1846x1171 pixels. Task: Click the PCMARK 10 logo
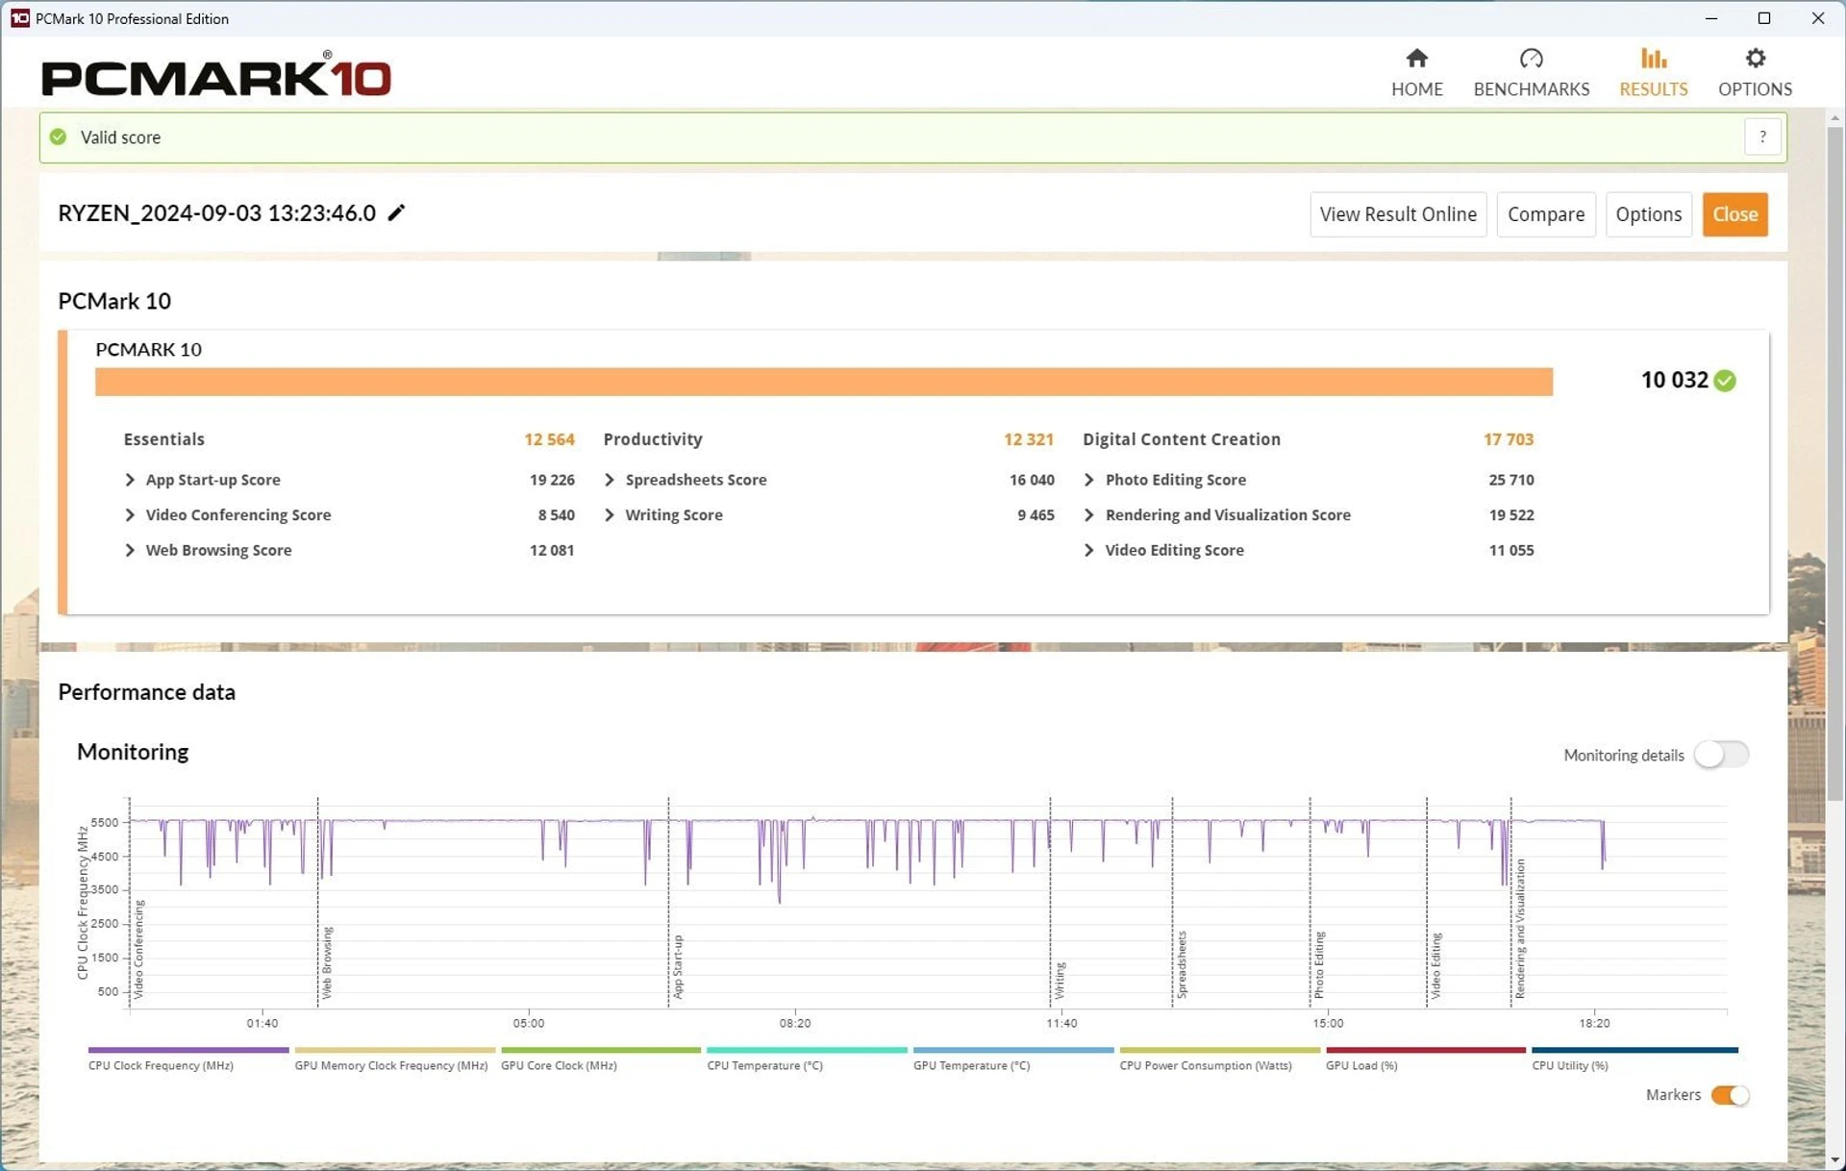[x=216, y=75]
